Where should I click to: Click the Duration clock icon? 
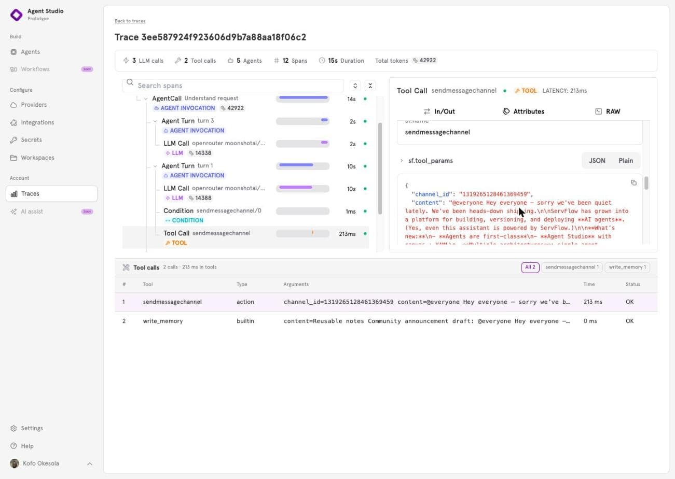tap(322, 61)
